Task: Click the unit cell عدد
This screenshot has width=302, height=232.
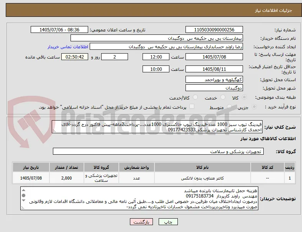Action: pyautogui.click(x=136, y=178)
